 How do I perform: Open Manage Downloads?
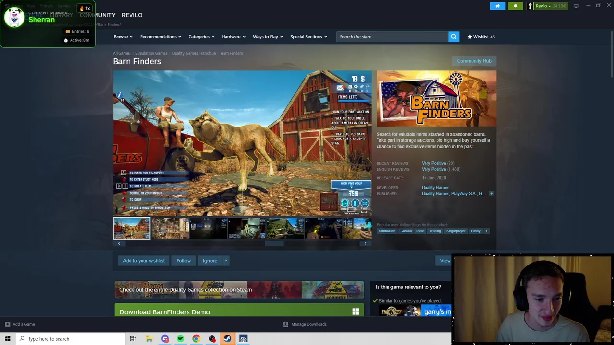[x=305, y=324]
